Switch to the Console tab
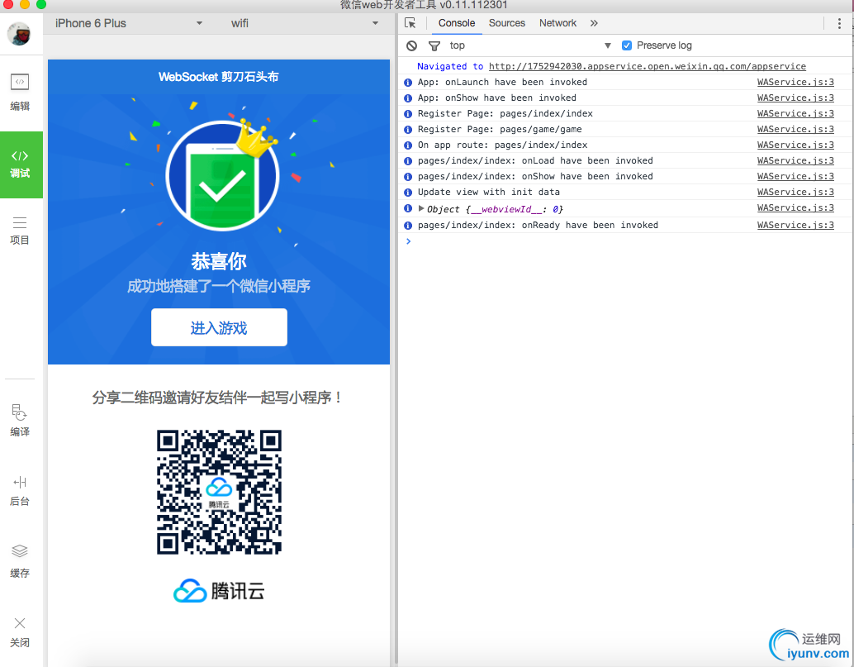Image resolution: width=854 pixels, height=667 pixels. (457, 23)
